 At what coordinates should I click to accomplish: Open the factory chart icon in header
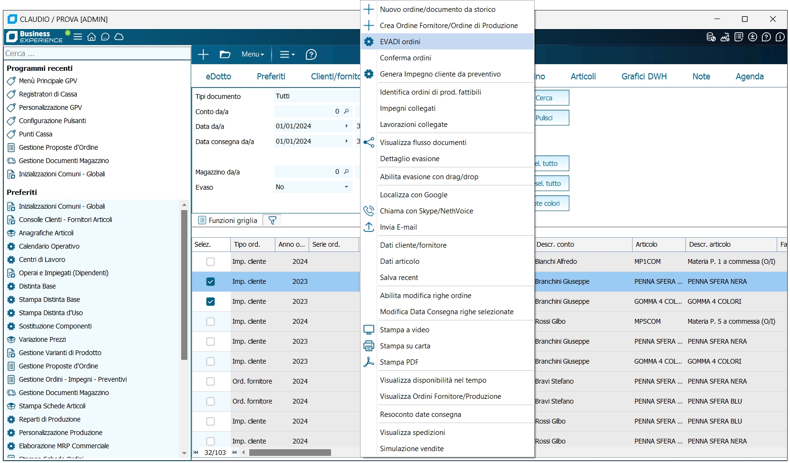[725, 37]
